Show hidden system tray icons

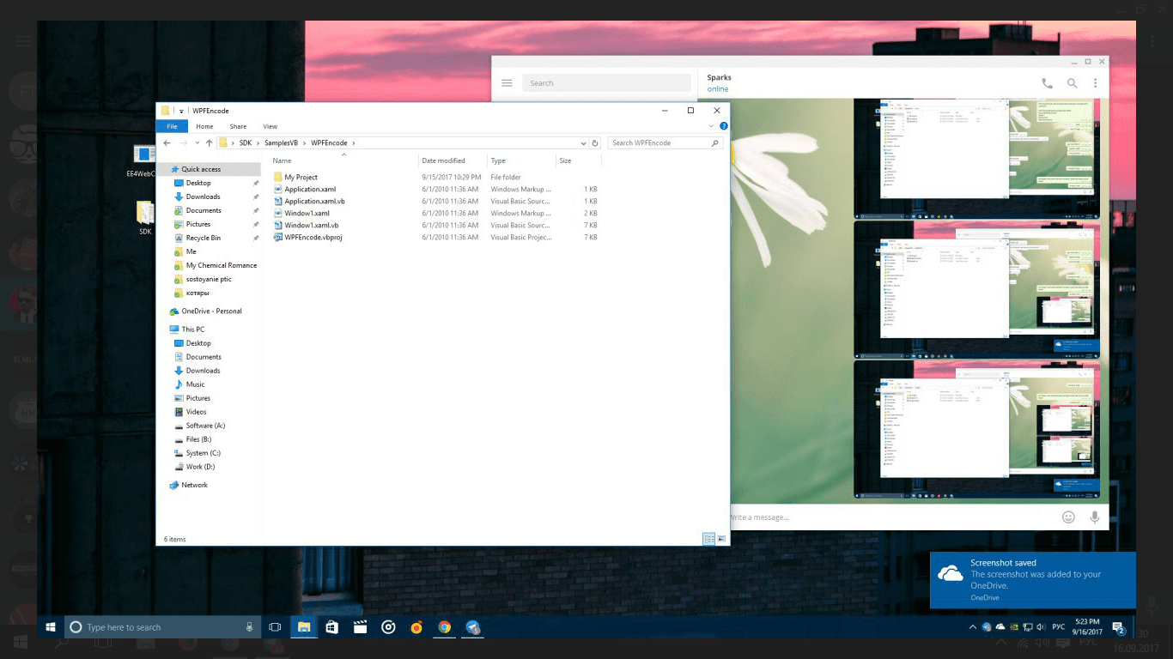point(972,627)
